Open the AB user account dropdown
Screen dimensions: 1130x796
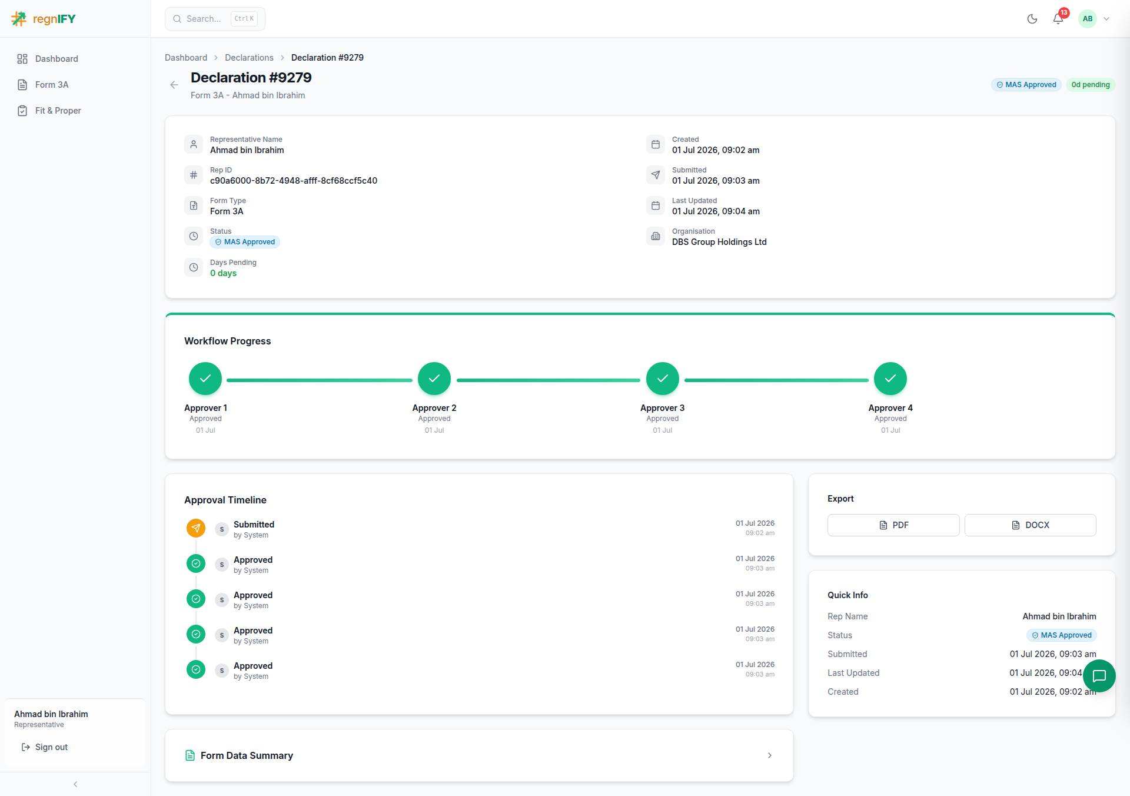tap(1095, 19)
